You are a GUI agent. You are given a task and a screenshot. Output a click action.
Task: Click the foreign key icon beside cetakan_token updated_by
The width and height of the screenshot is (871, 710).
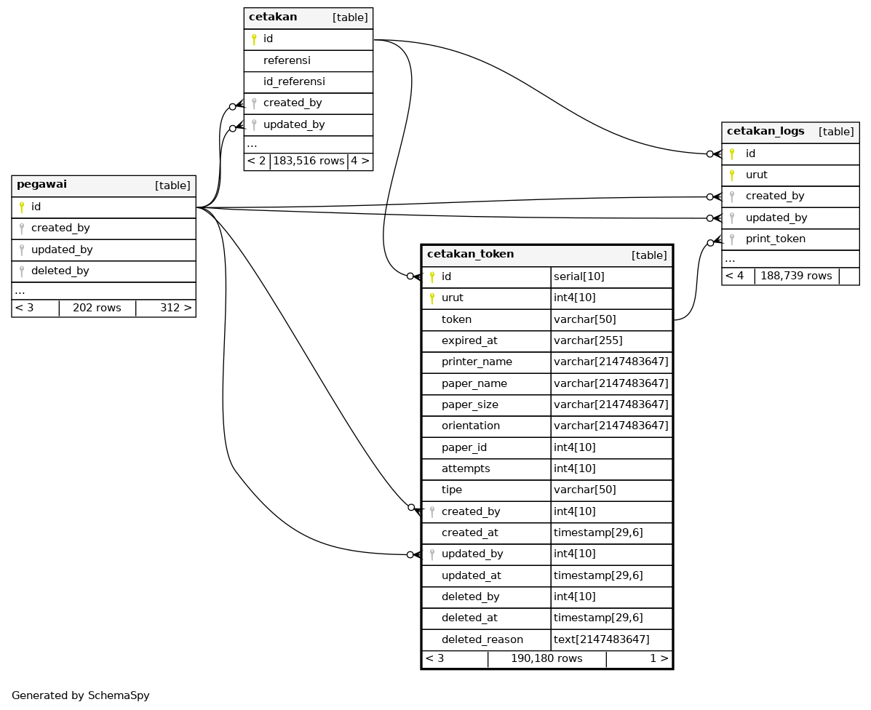tap(432, 554)
